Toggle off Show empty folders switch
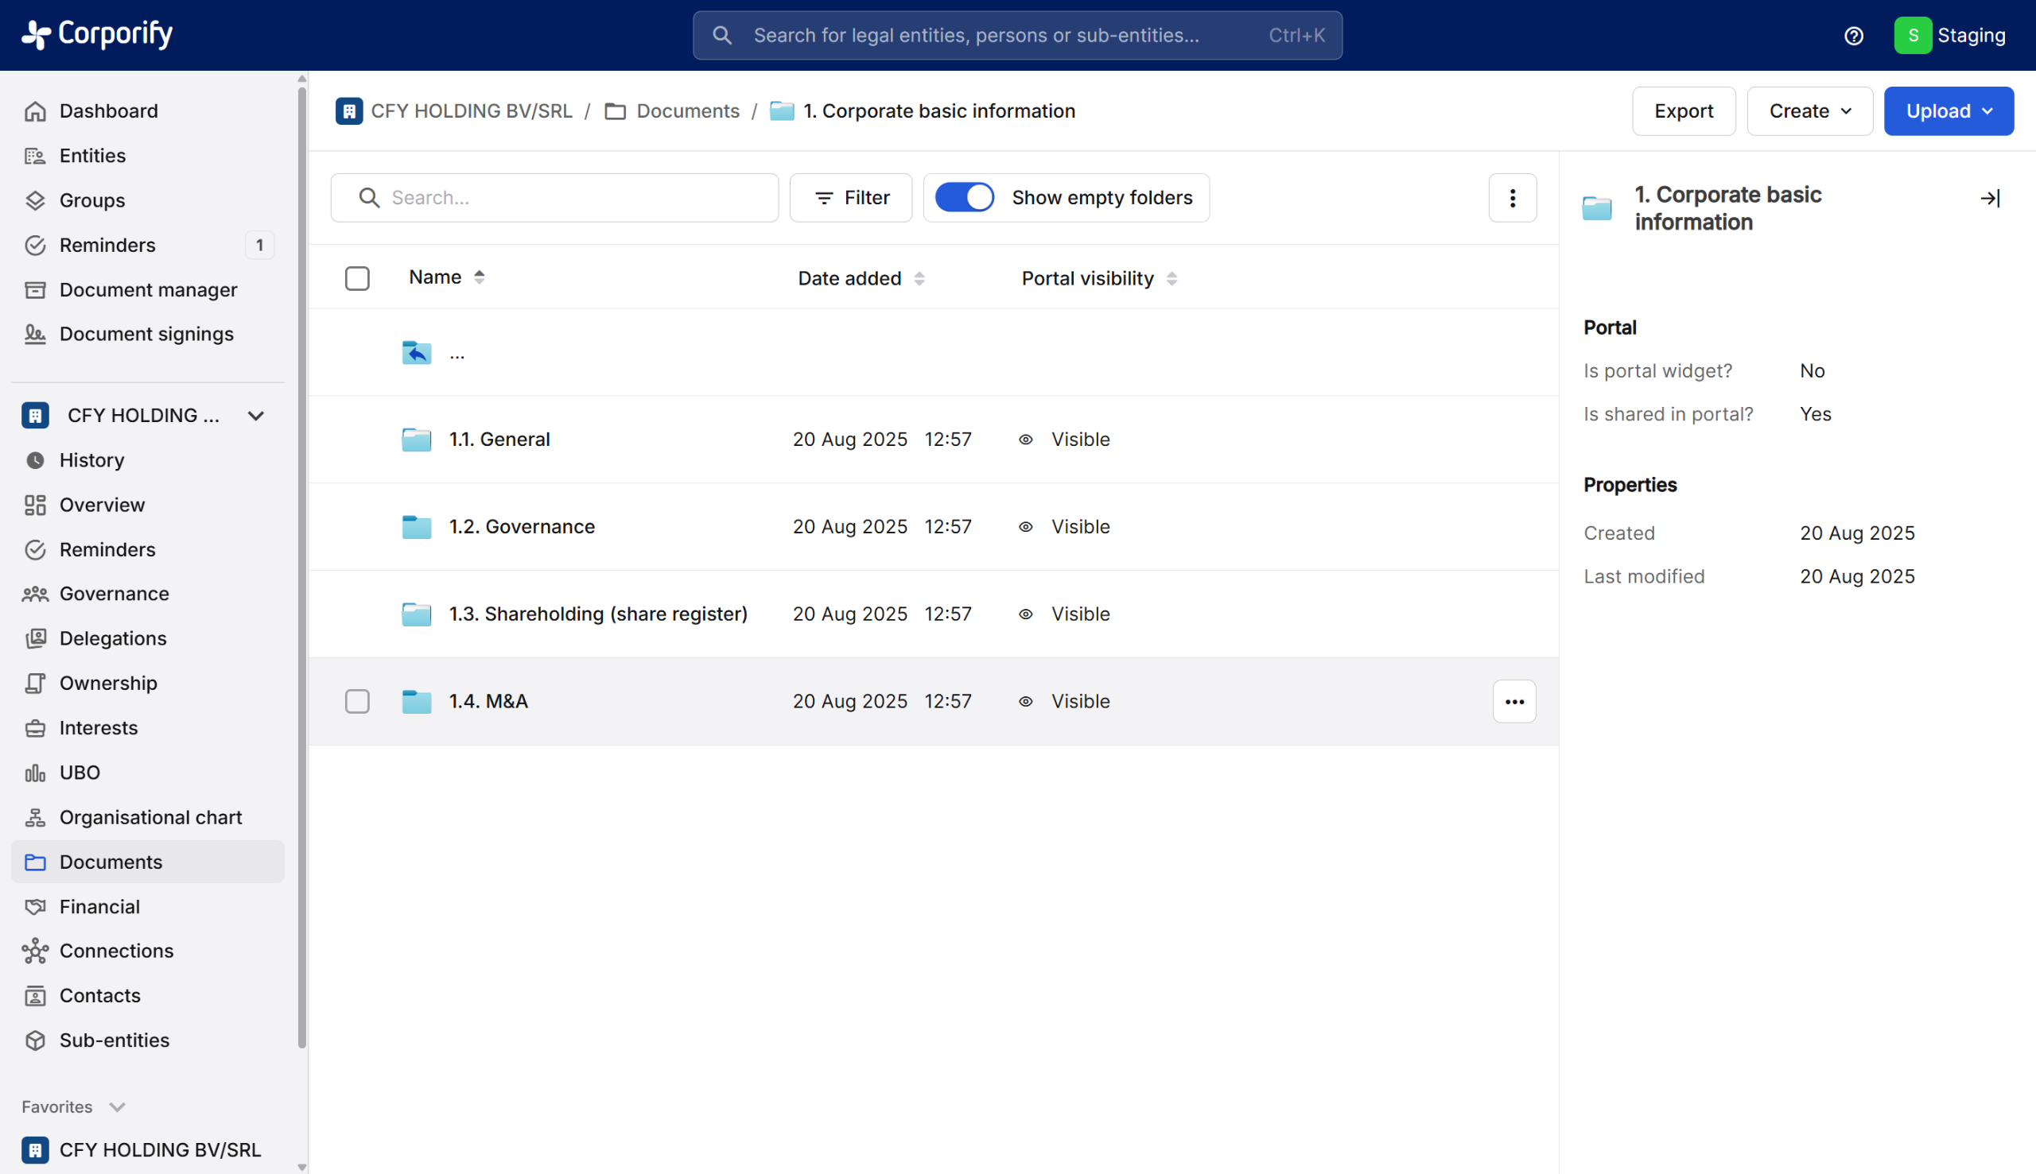This screenshot has width=2036, height=1174. [964, 198]
